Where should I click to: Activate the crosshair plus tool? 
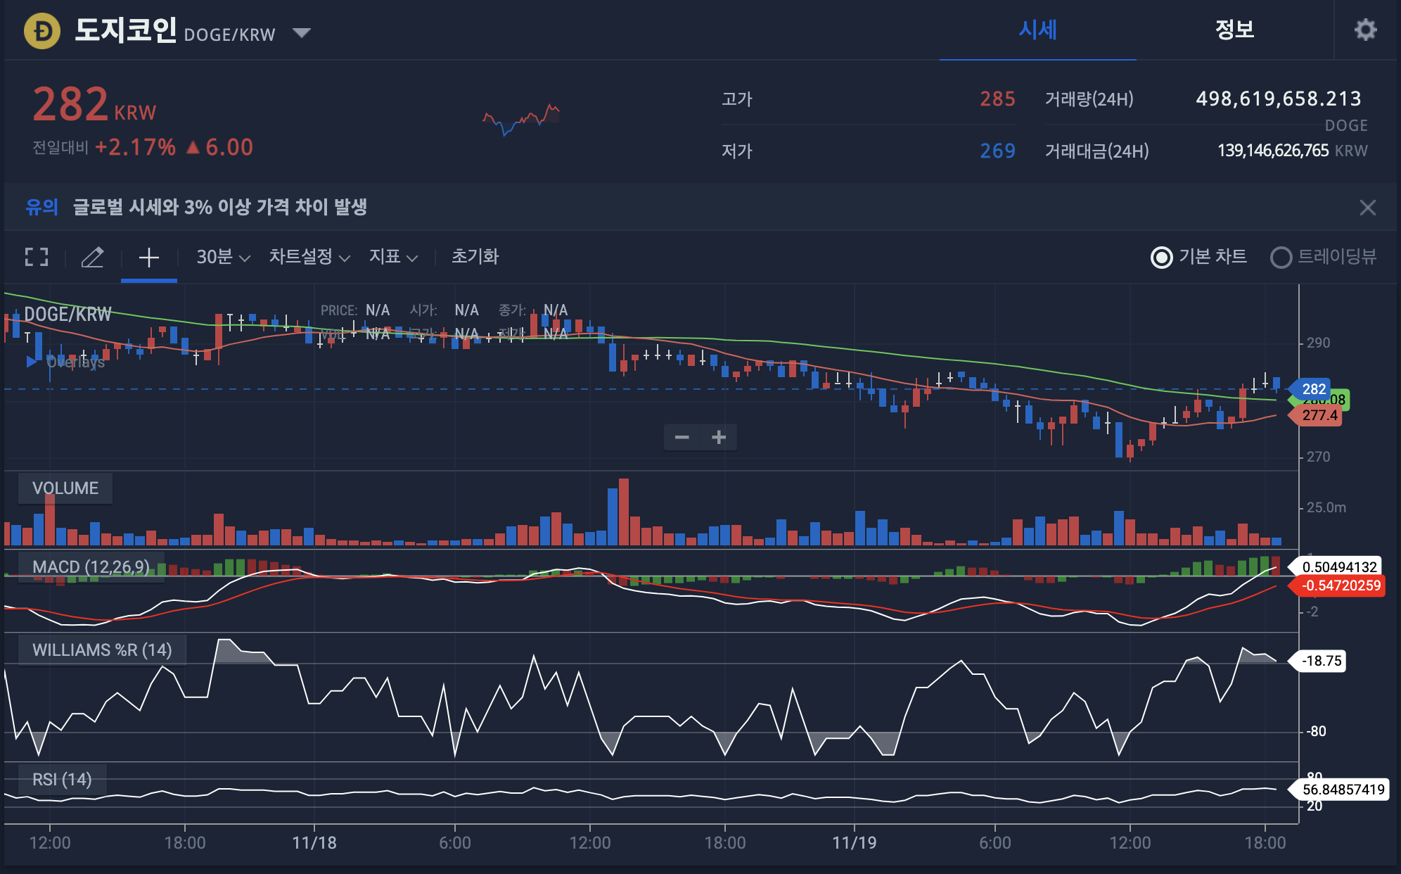[148, 257]
